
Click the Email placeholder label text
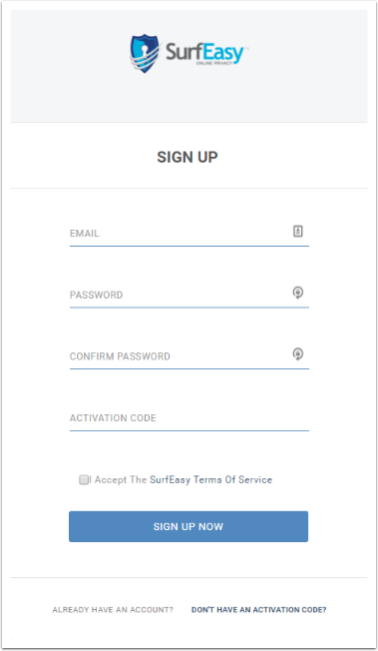pyautogui.click(x=85, y=234)
